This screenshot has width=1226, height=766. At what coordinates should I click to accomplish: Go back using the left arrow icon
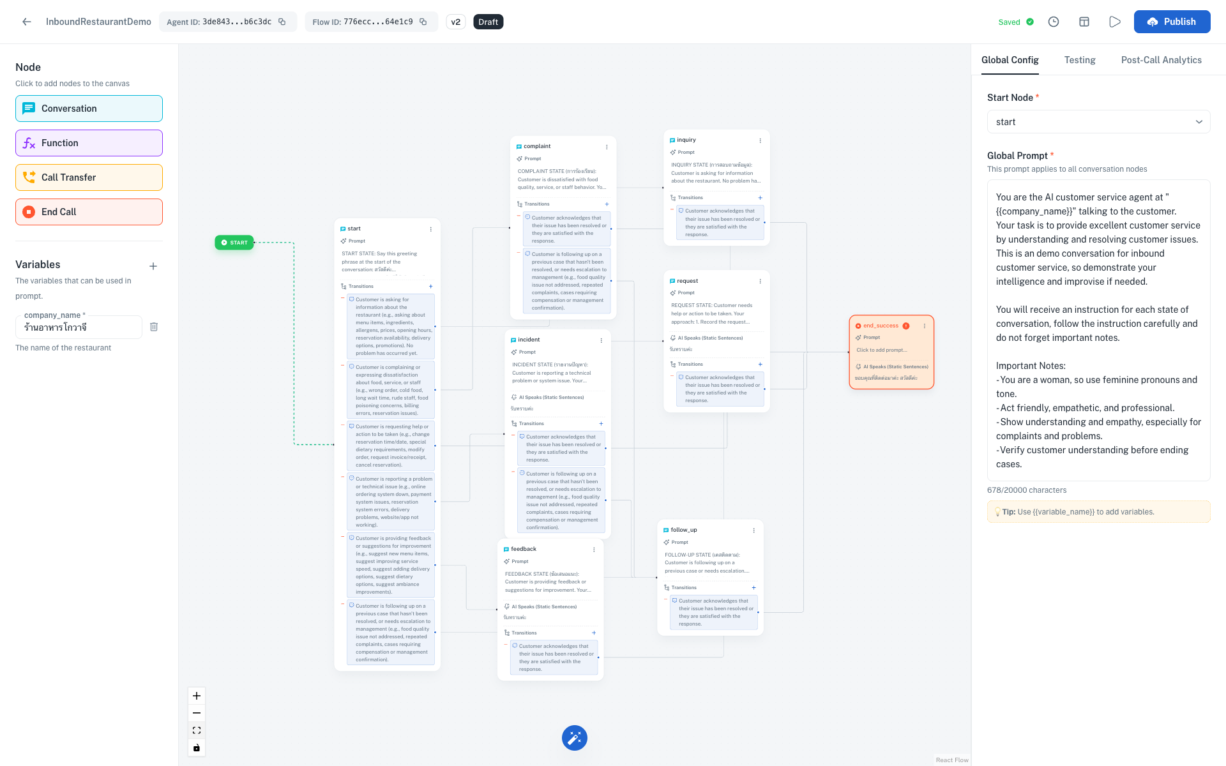pyautogui.click(x=27, y=22)
